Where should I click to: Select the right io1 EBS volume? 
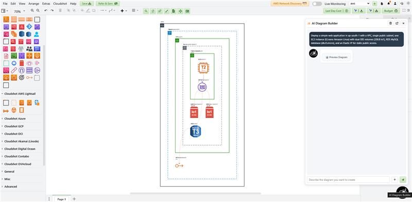[x=210, y=113]
